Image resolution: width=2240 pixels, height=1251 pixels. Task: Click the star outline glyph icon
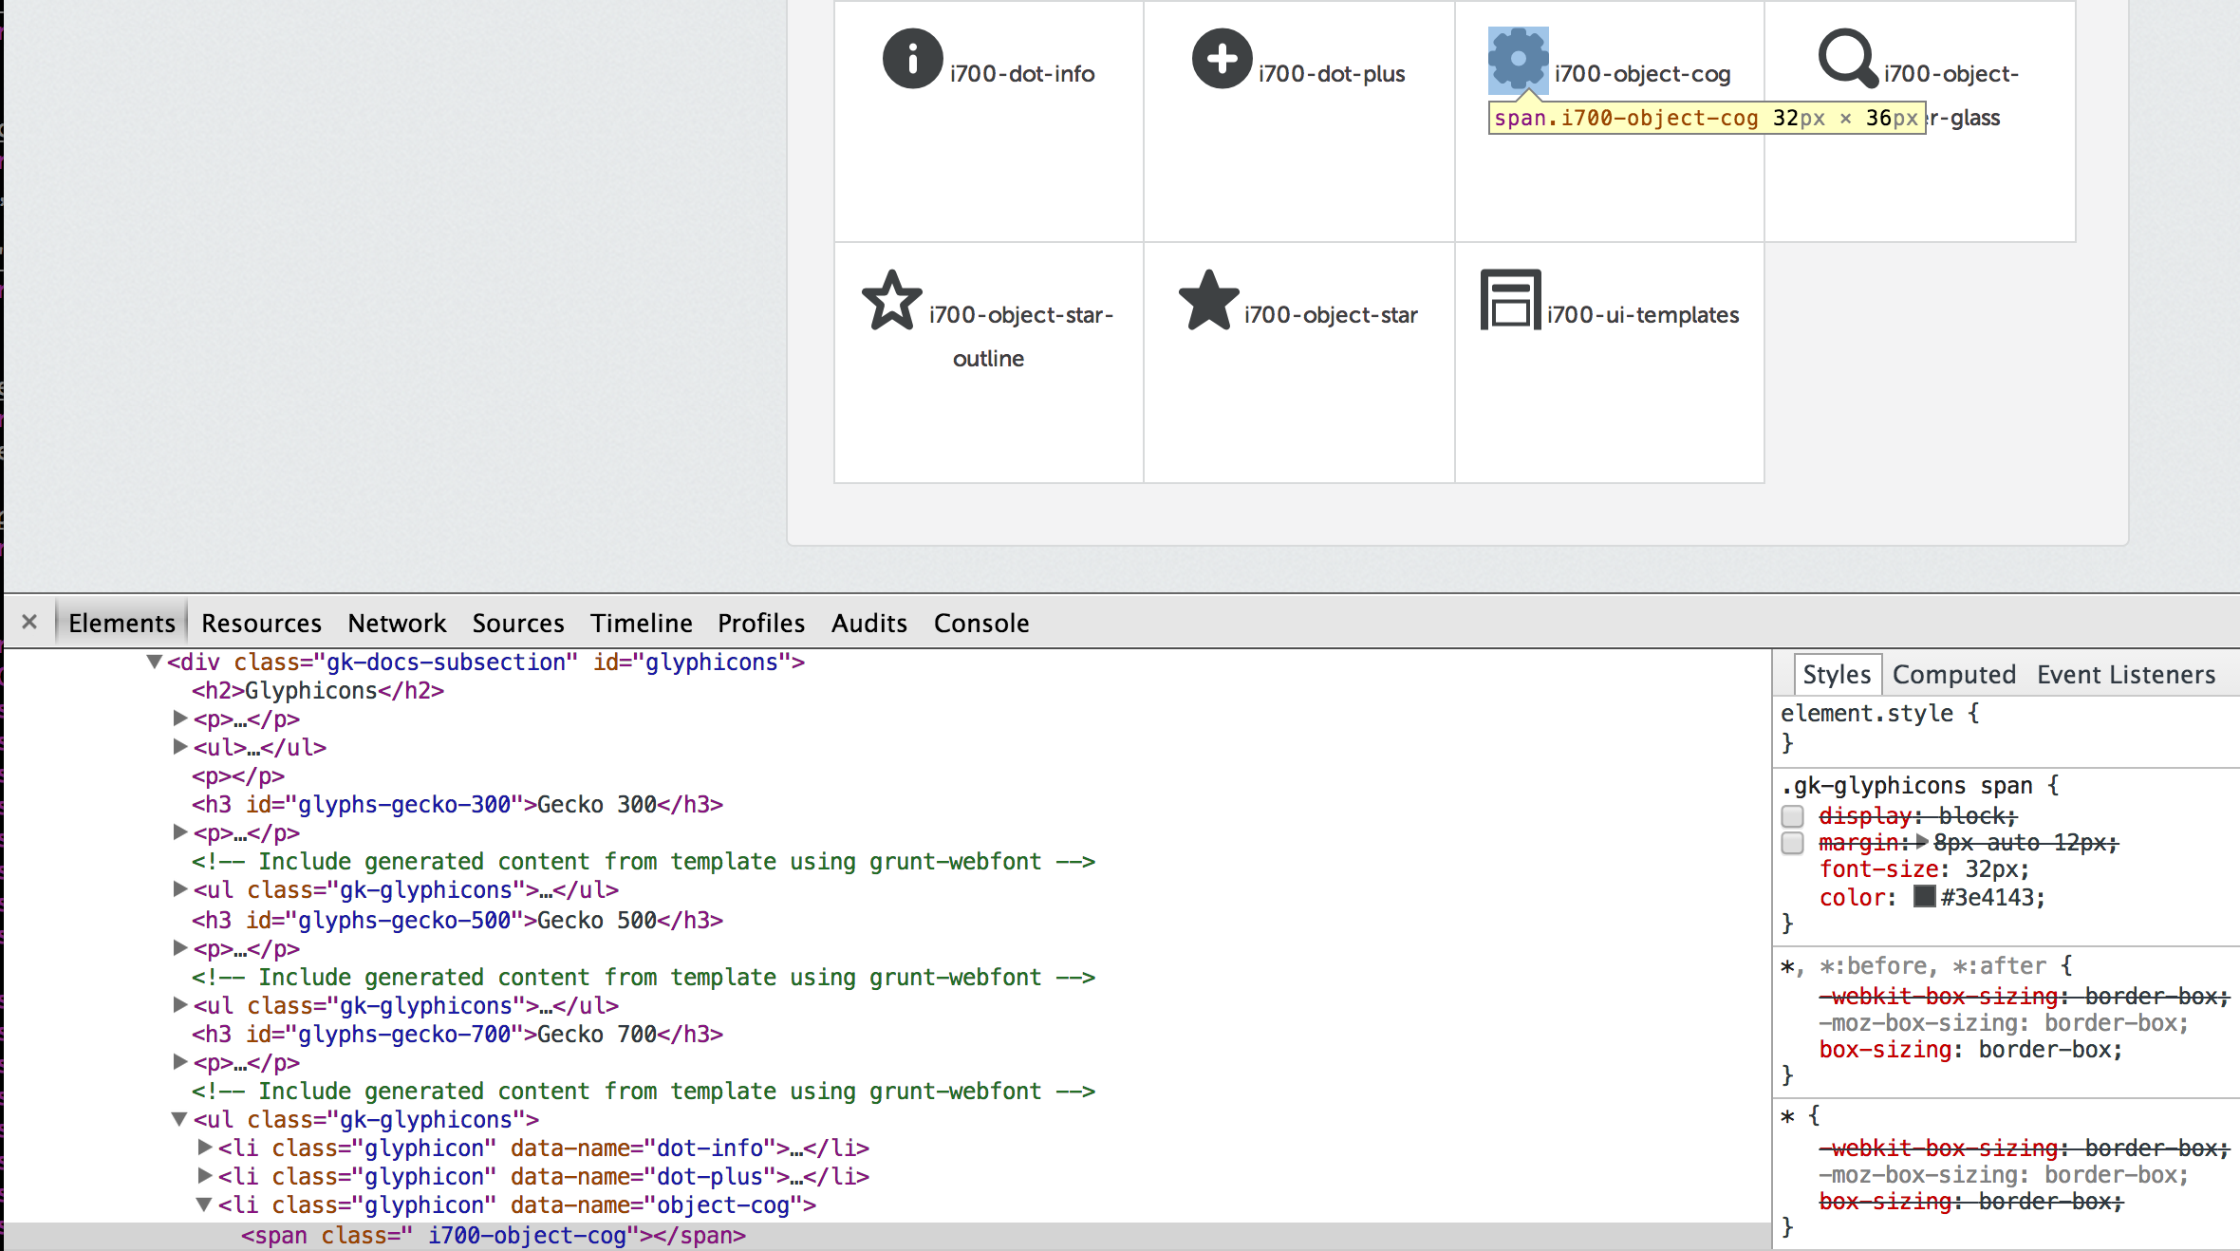point(891,300)
